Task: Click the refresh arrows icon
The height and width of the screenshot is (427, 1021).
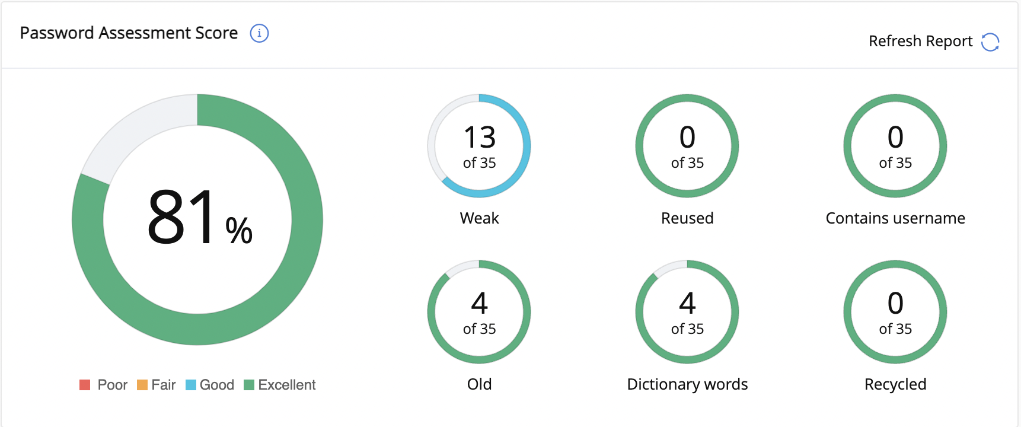Action: [990, 42]
